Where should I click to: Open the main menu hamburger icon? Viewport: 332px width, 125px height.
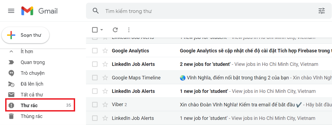[x=11, y=11]
